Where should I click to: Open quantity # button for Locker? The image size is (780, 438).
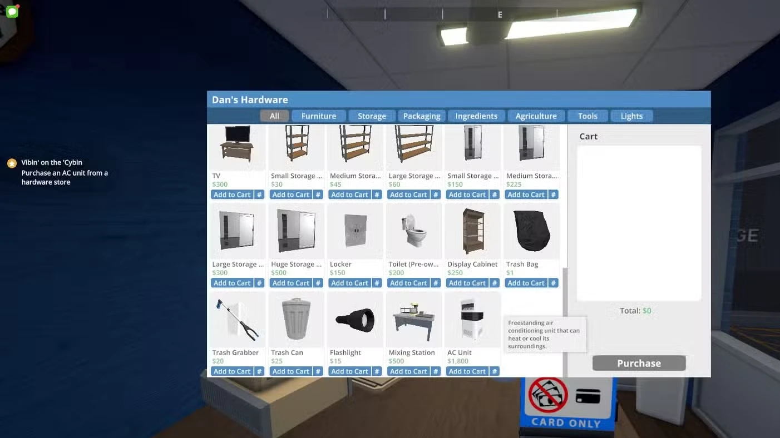[x=377, y=283]
